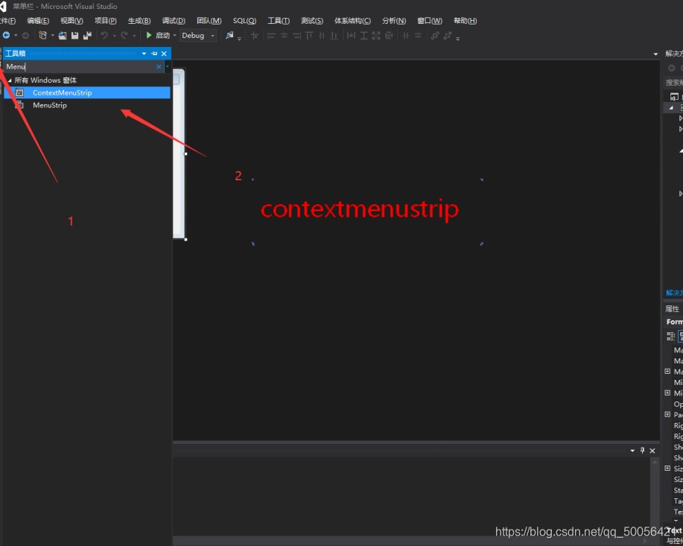Open the SQL(Q) menu

click(244, 20)
